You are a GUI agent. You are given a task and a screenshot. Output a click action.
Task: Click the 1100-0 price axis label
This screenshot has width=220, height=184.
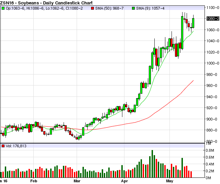tap(213, 8)
